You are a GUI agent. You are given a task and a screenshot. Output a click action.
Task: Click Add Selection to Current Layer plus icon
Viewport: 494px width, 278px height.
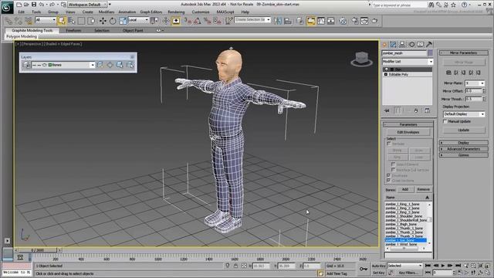pyautogui.click(x=110, y=65)
